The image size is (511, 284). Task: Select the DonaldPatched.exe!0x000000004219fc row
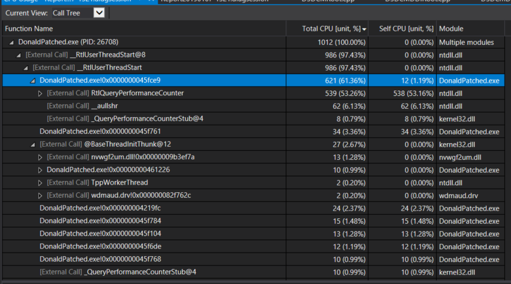coord(253,208)
